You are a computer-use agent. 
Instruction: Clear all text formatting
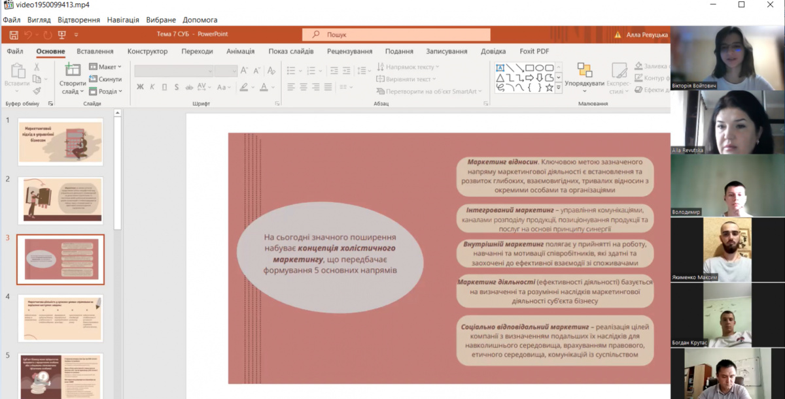pos(271,71)
